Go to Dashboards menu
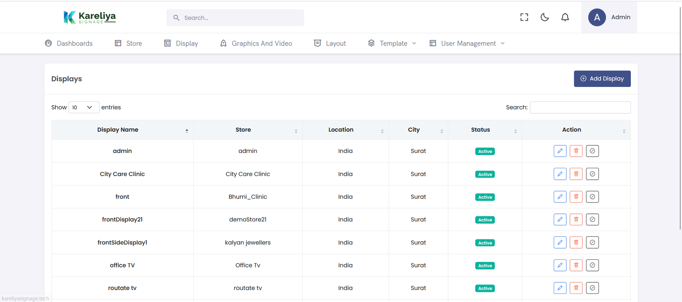Viewport: 682px width, 302px height. pos(69,43)
